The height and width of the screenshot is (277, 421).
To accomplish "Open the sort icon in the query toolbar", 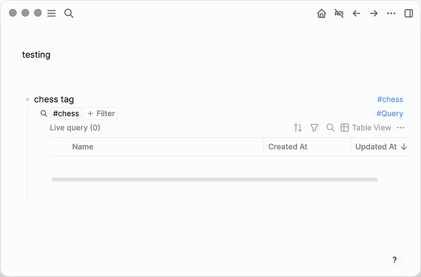I will [x=298, y=128].
